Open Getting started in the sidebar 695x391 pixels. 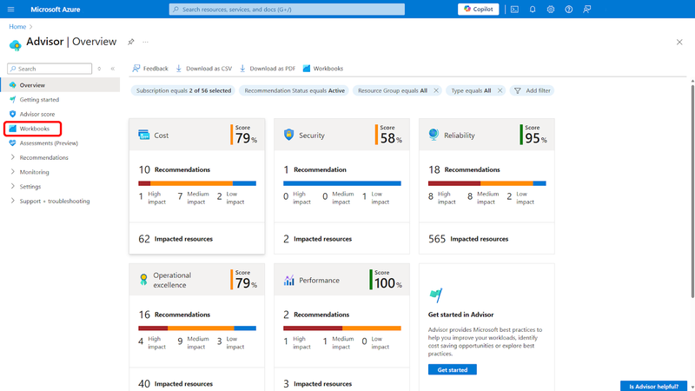(39, 100)
